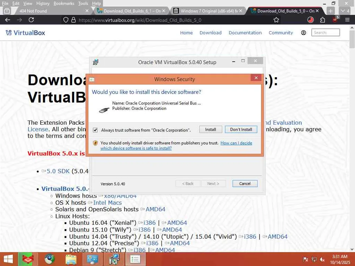This screenshot has height=266, width=355.
Task: Click the network tray icon
Action: pos(314,259)
